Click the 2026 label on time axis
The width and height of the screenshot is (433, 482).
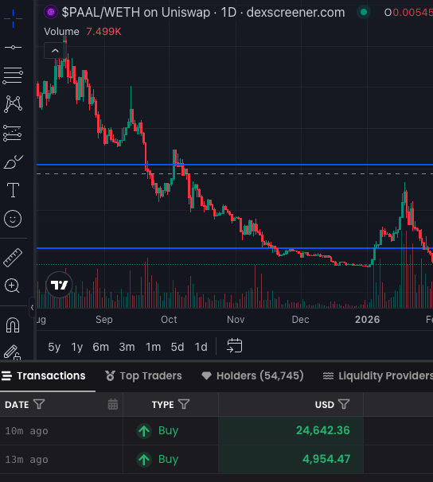368,320
